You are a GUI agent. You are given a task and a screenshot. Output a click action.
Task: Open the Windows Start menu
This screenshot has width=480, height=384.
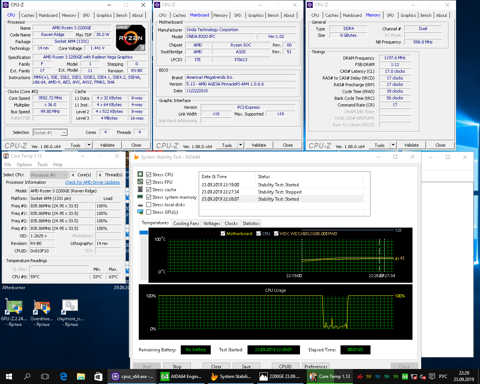(x=9, y=376)
